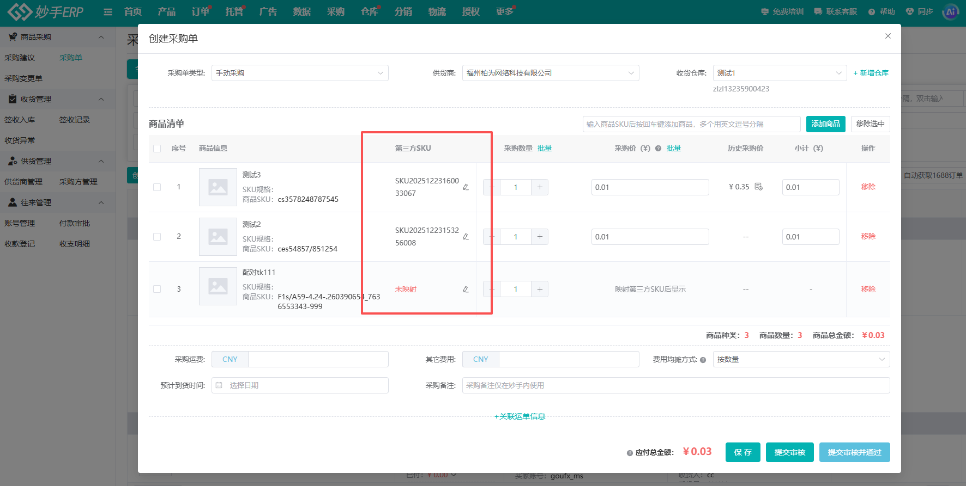The image size is (966, 486).
Task: Check the select-all products checkbox
Action: pyautogui.click(x=157, y=149)
